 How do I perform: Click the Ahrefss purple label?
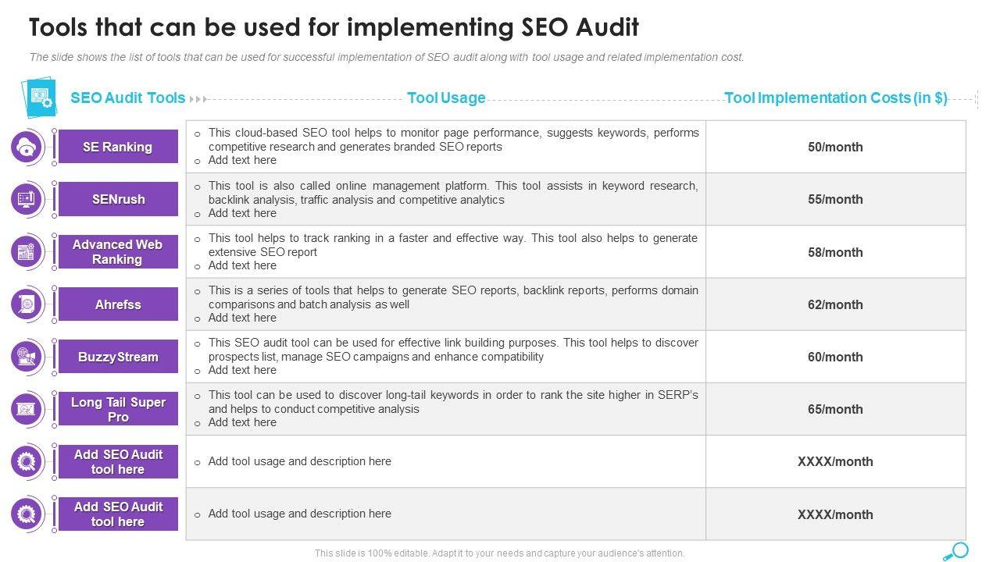point(118,304)
